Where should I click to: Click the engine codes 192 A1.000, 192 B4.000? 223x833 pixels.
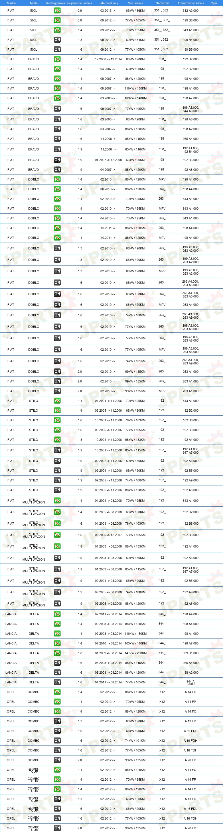190,150
